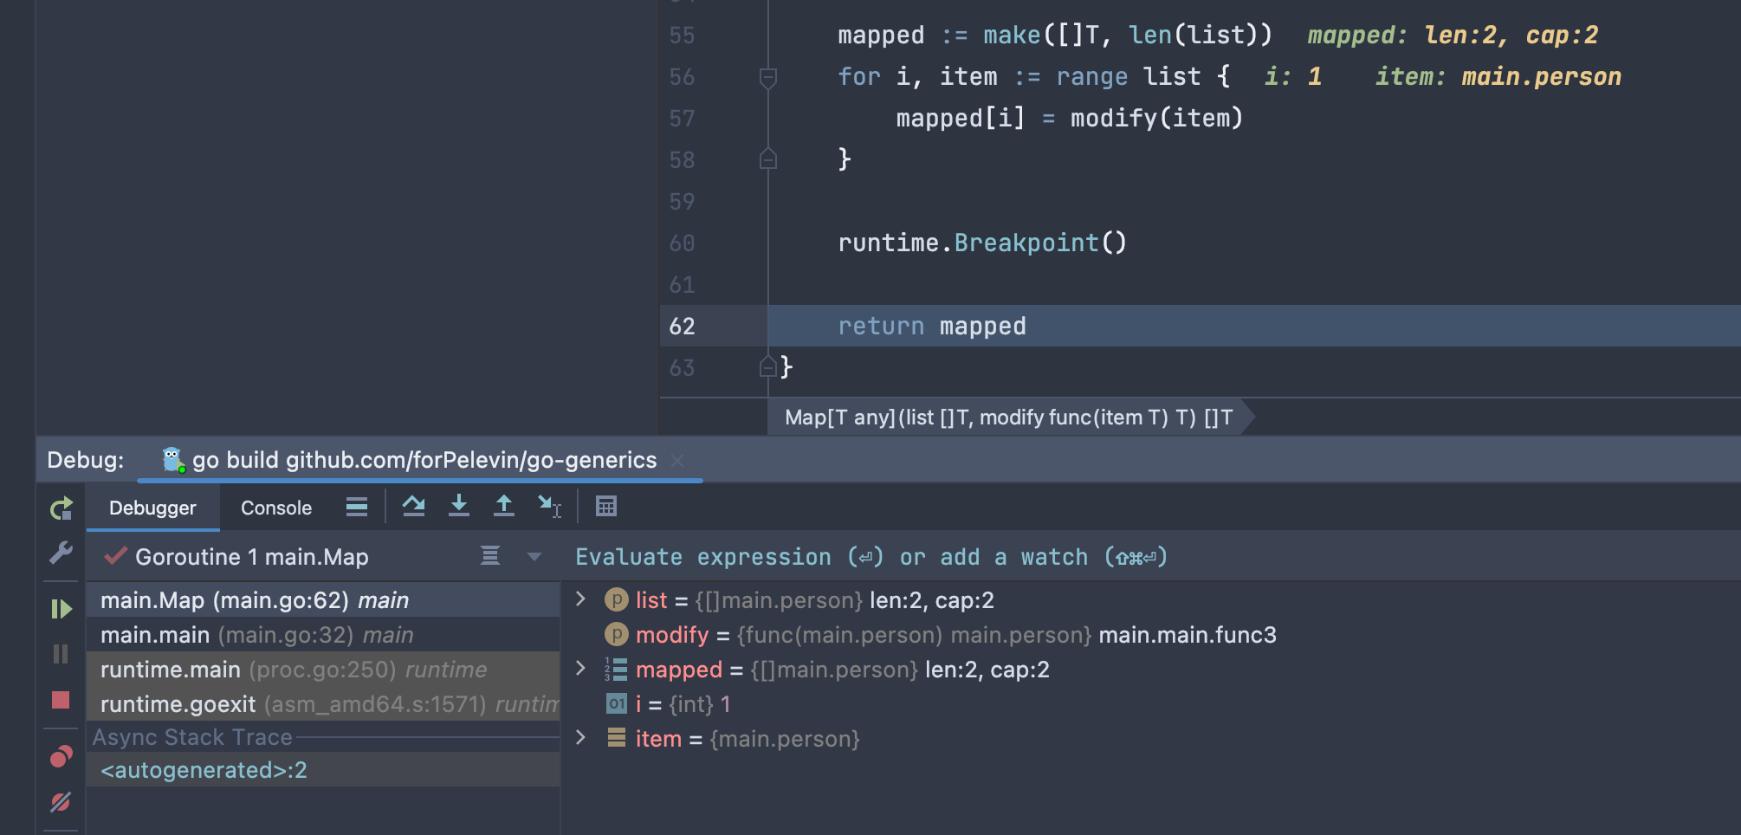Open debugger settings wrench
The image size is (1741, 835).
click(61, 553)
